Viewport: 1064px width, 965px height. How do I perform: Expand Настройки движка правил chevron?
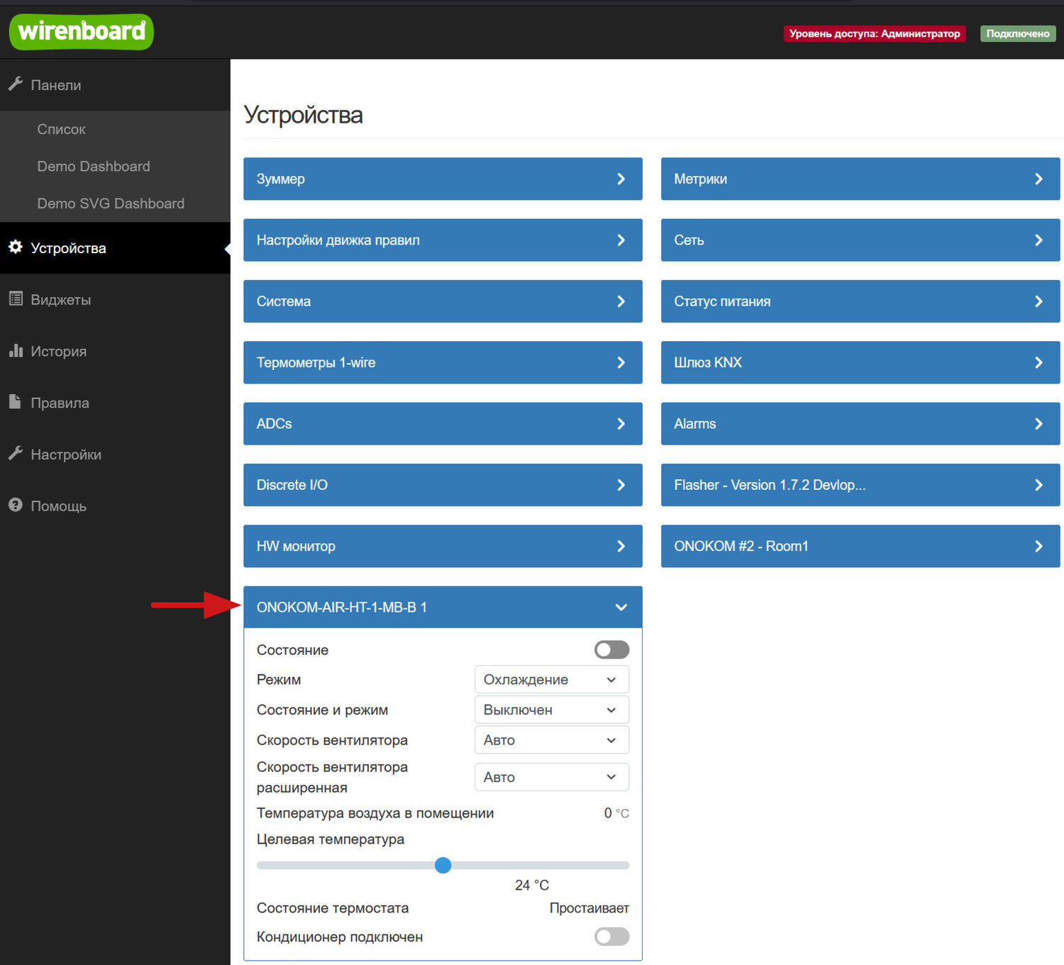pyautogui.click(x=621, y=240)
